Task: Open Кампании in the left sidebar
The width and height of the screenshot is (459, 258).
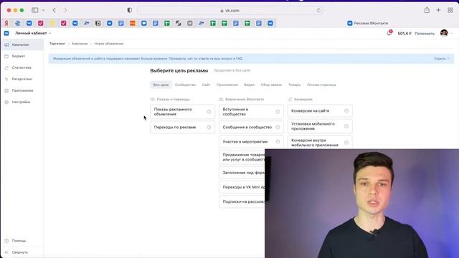Action: [22, 44]
